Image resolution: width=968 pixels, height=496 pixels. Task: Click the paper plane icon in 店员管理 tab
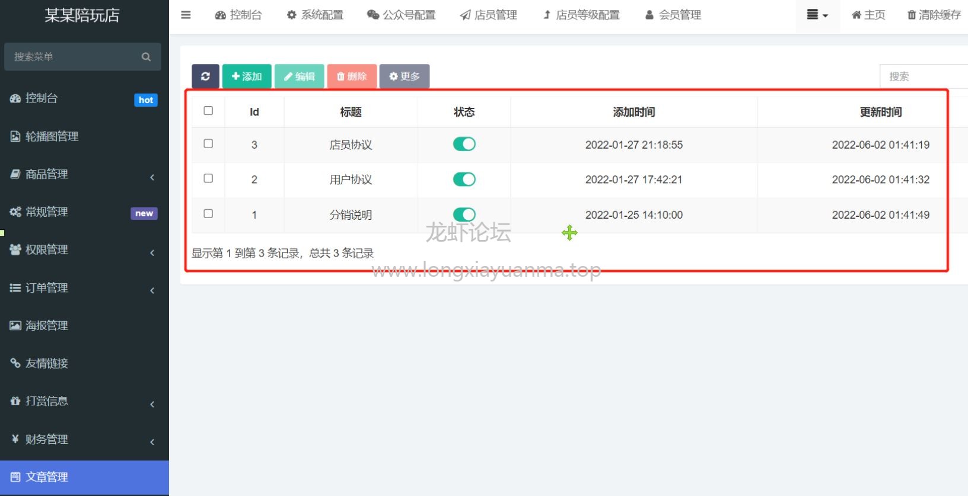466,15
